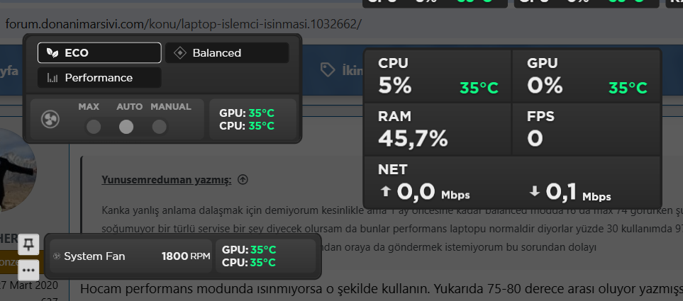Click the GPU usage tile
The height and width of the screenshot is (301, 683).
[x=587, y=76]
